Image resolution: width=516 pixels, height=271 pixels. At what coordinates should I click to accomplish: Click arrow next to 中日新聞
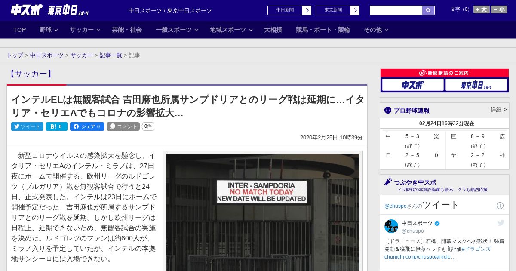click(x=307, y=10)
